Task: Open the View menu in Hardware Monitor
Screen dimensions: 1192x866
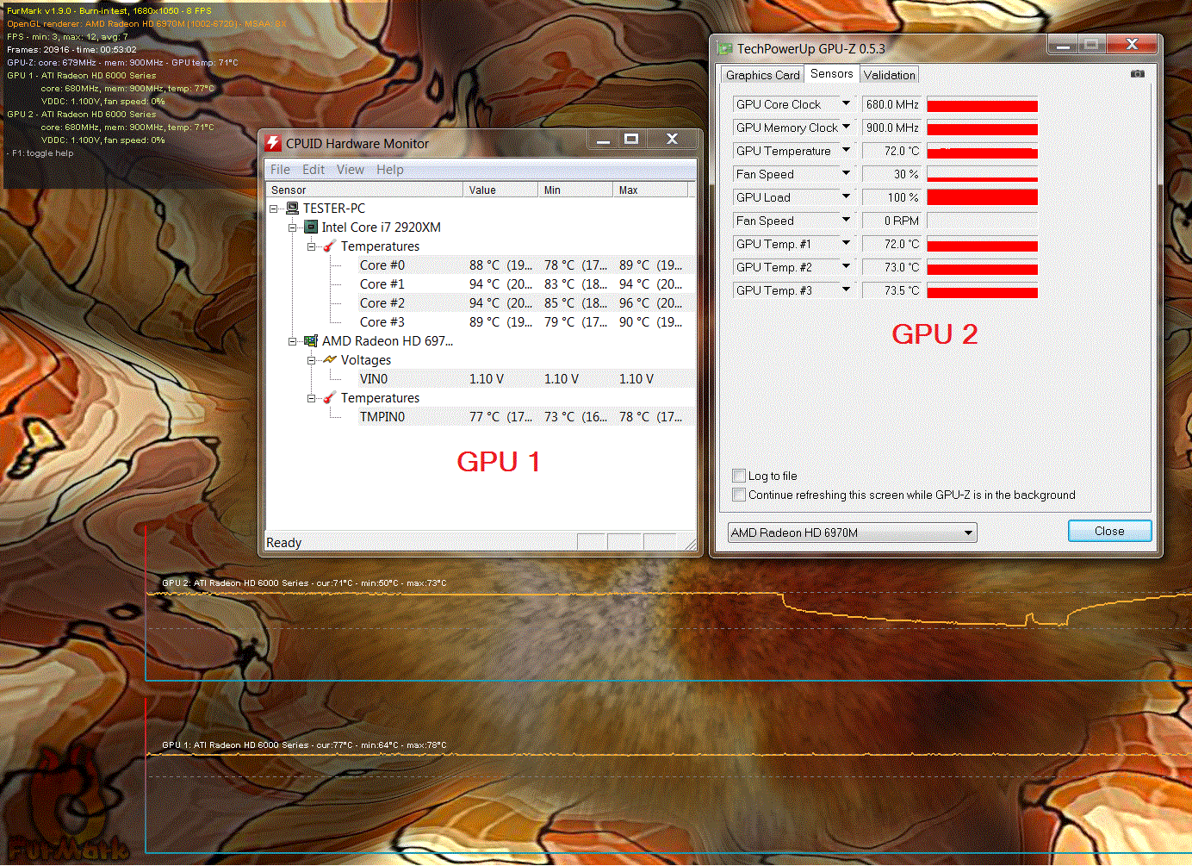Action: [350, 170]
